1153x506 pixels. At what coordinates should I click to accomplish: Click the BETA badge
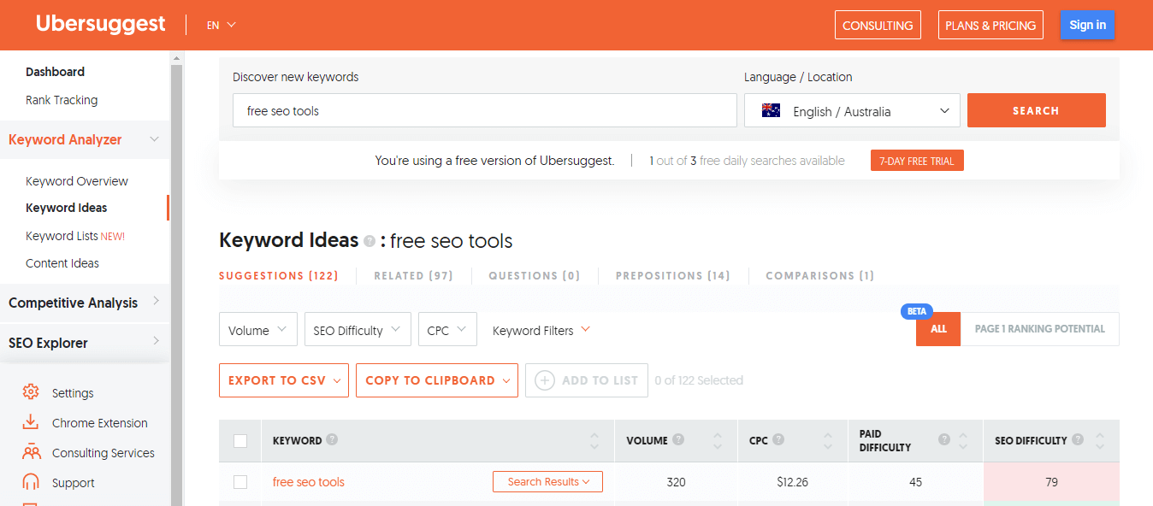click(916, 311)
